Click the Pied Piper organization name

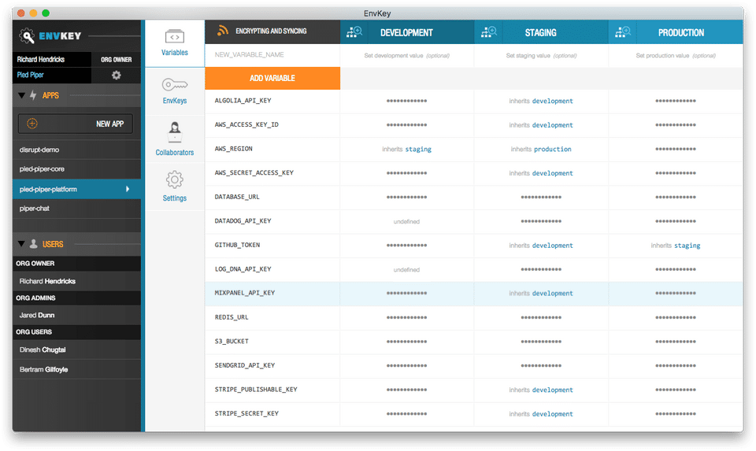click(31, 75)
